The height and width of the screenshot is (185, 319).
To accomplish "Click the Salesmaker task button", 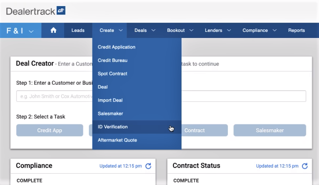I will click(x=270, y=130).
